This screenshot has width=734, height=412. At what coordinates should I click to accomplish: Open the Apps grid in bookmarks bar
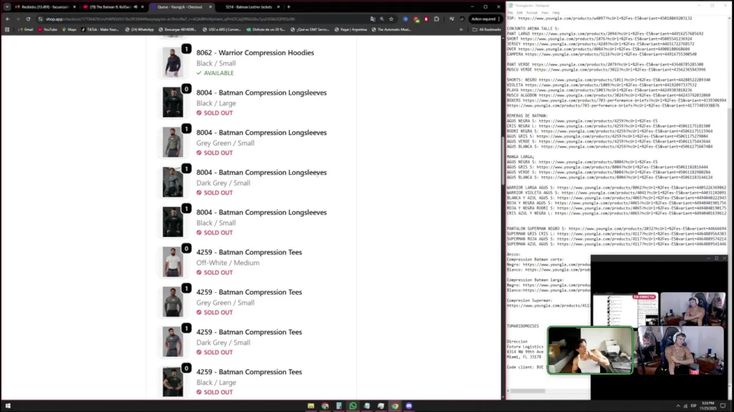tap(7, 29)
